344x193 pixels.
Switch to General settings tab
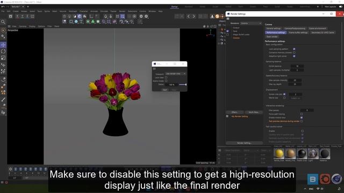point(274,28)
